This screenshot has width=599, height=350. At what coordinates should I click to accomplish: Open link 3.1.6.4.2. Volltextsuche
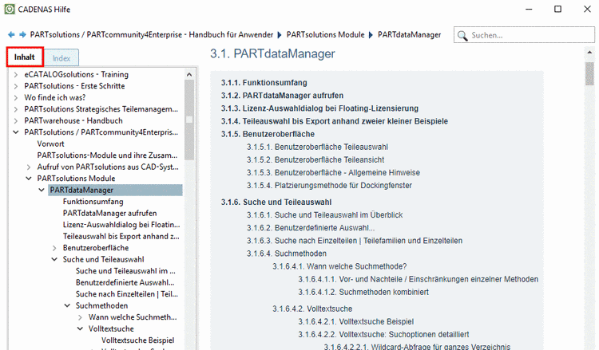tap(312, 309)
